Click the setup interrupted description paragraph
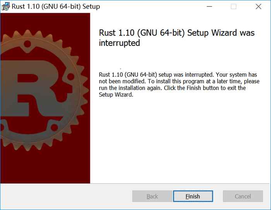 point(179,85)
